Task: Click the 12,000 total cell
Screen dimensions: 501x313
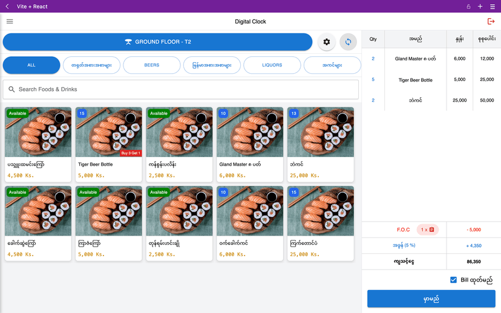Action: pyautogui.click(x=487, y=59)
